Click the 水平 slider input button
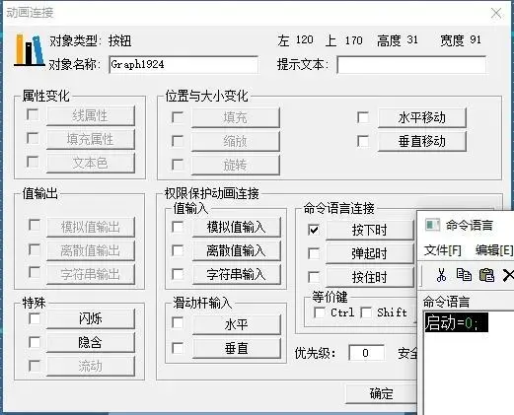The image size is (514, 415). pos(237,324)
